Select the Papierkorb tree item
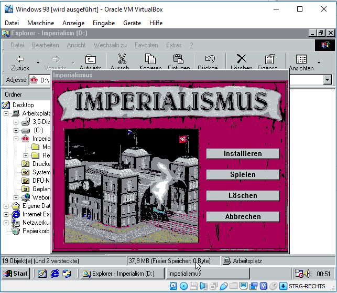 (x=36, y=231)
